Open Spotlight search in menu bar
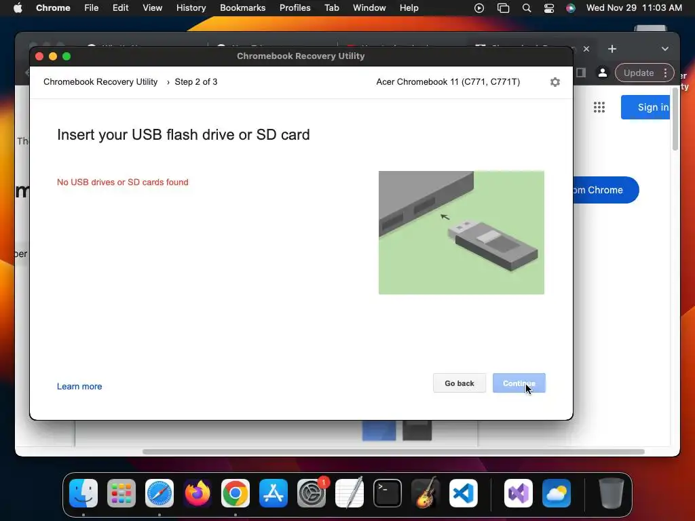The image size is (695, 521). pos(527,8)
